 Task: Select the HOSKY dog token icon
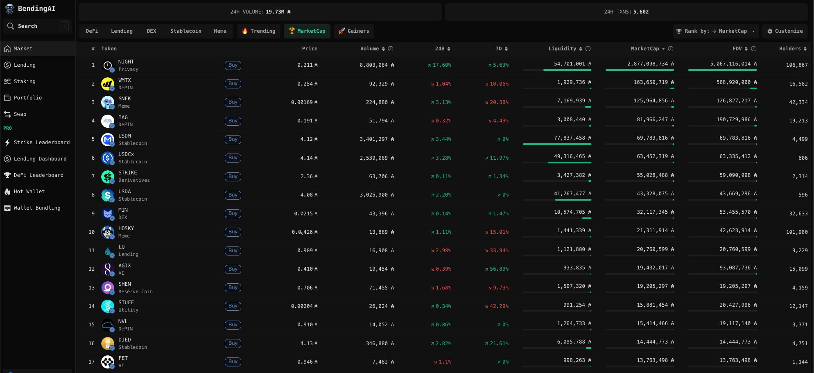point(108,232)
